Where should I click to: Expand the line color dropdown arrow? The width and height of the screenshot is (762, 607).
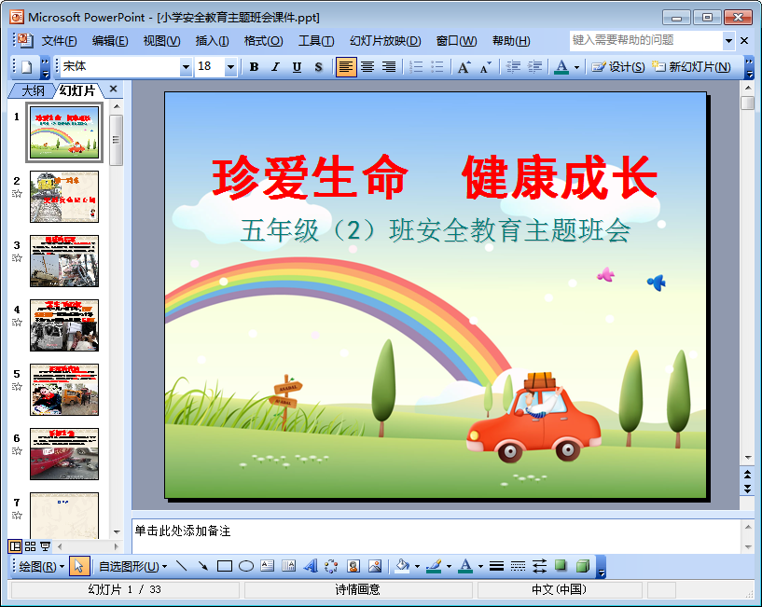point(449,566)
